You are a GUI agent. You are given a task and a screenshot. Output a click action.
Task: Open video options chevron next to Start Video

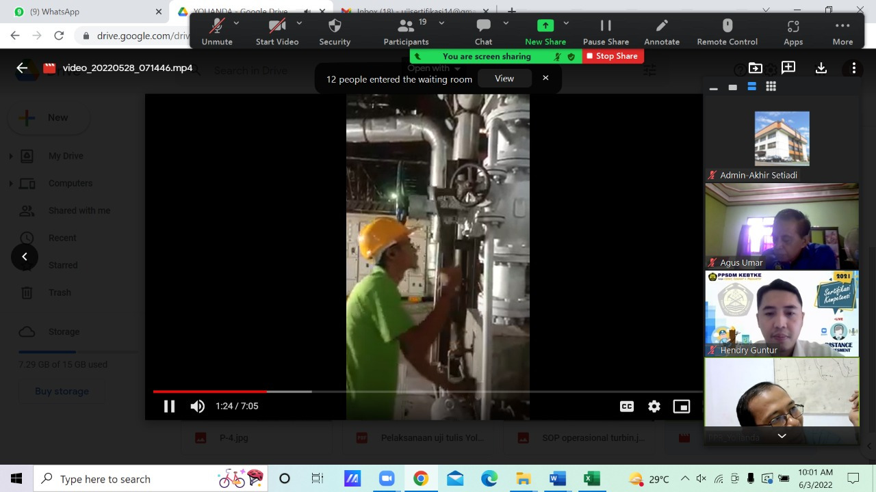(299, 23)
